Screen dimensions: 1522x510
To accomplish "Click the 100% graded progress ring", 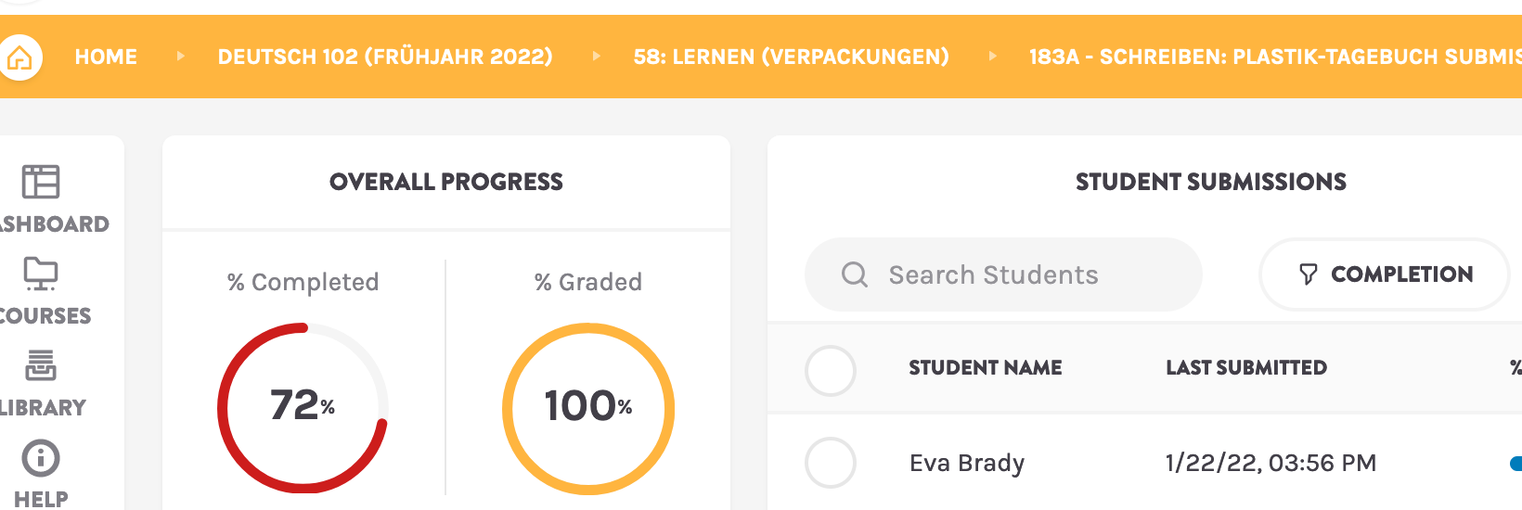I will tap(588, 408).
